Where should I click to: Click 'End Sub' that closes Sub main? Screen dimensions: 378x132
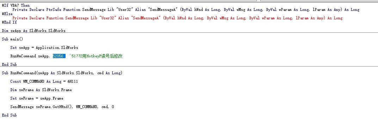[10, 64]
